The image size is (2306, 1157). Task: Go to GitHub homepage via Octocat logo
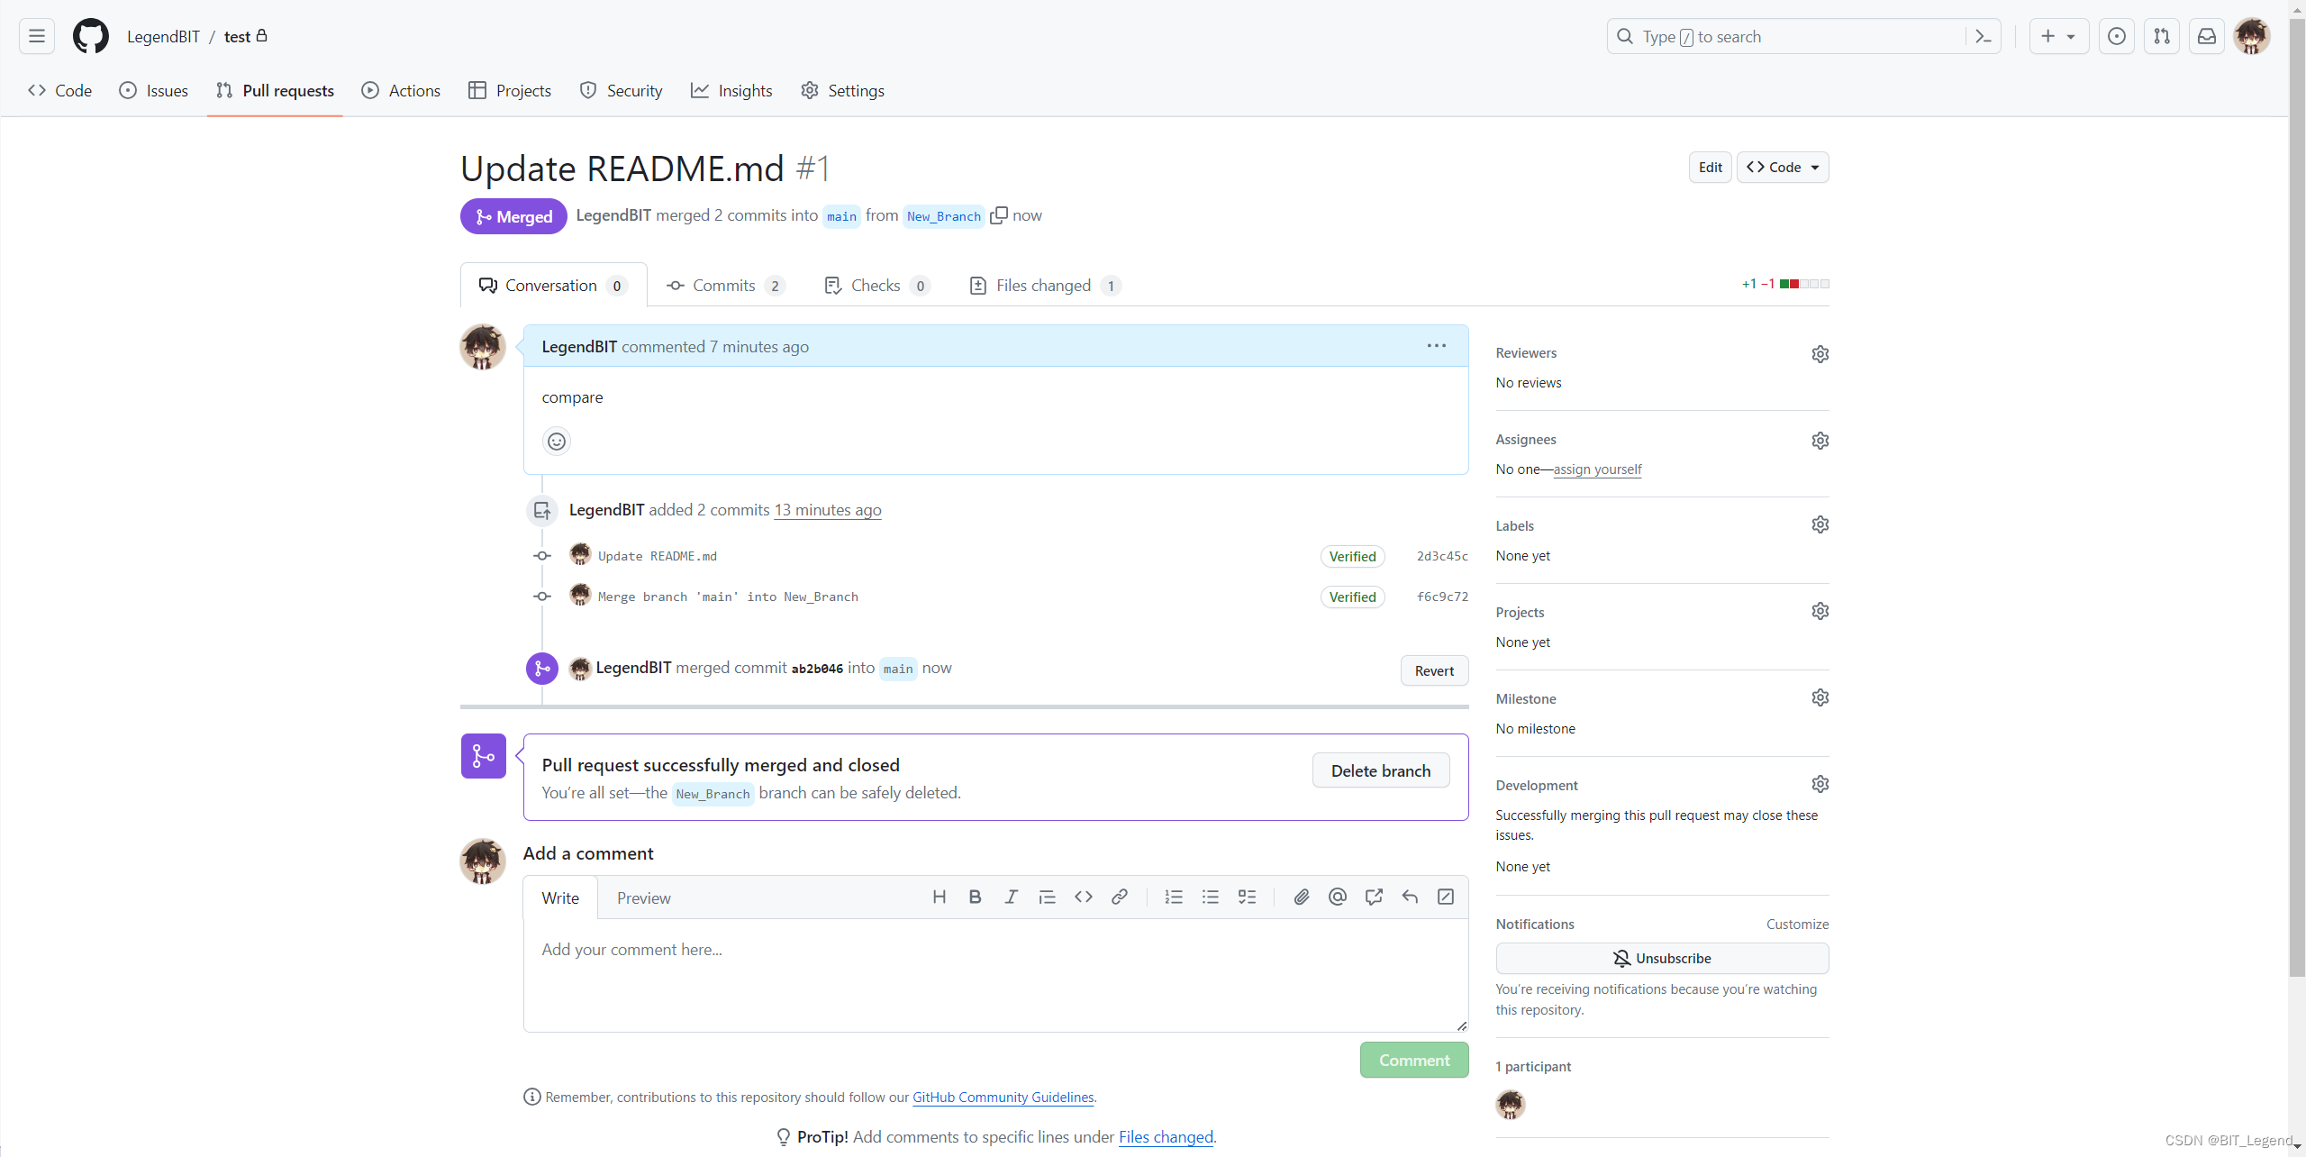(90, 36)
